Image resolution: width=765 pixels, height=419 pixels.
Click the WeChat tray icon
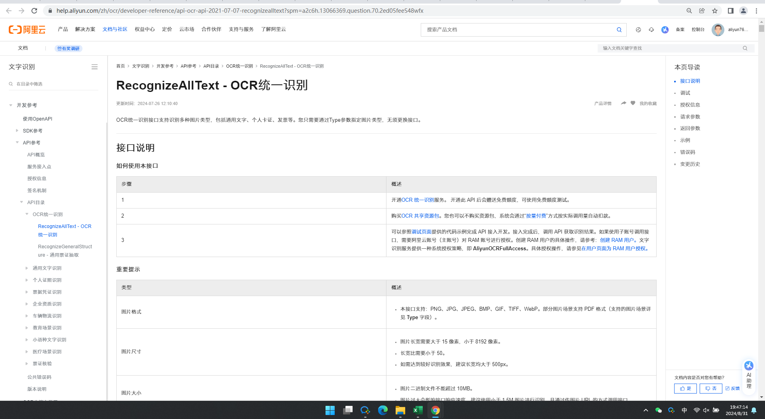click(659, 410)
